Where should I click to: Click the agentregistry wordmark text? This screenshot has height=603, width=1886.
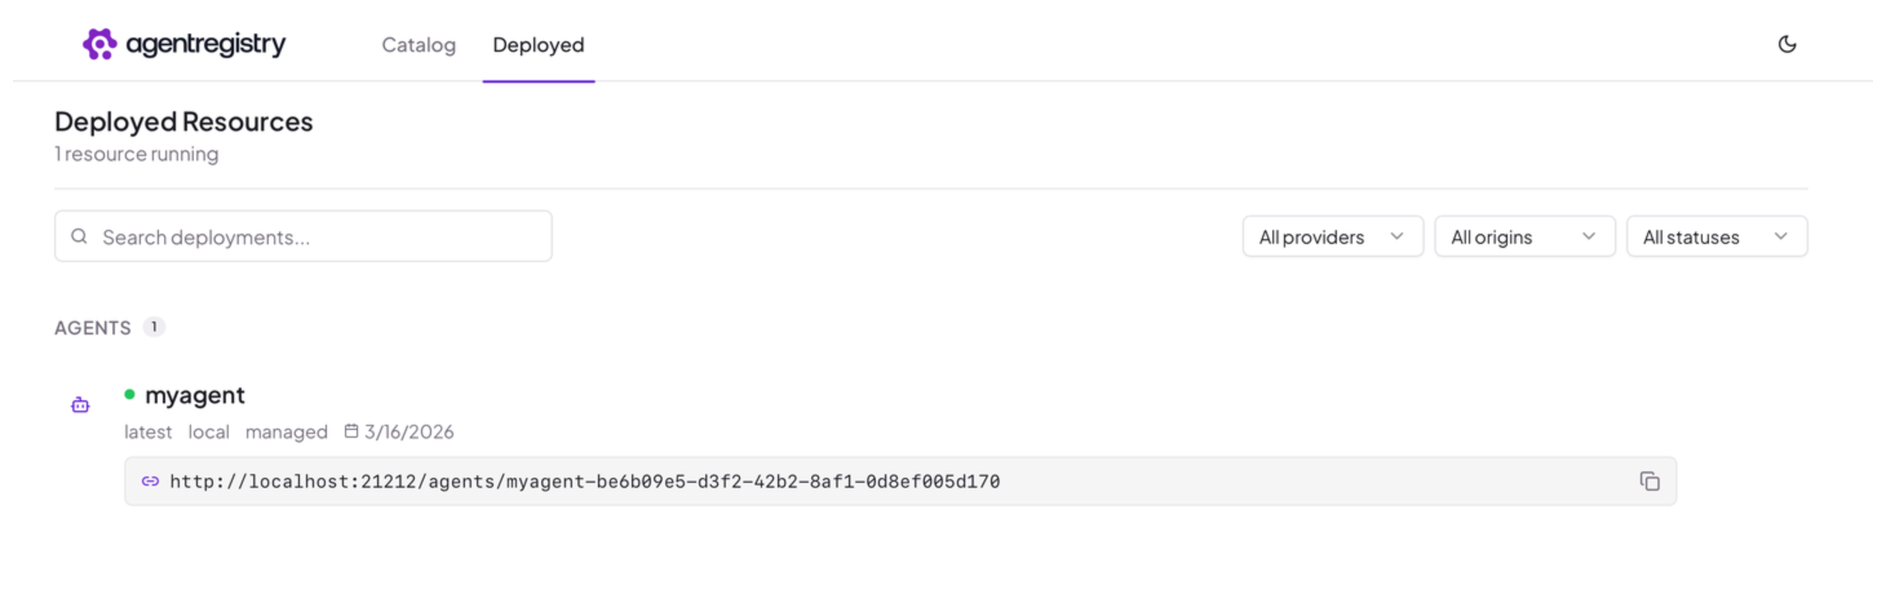(206, 45)
